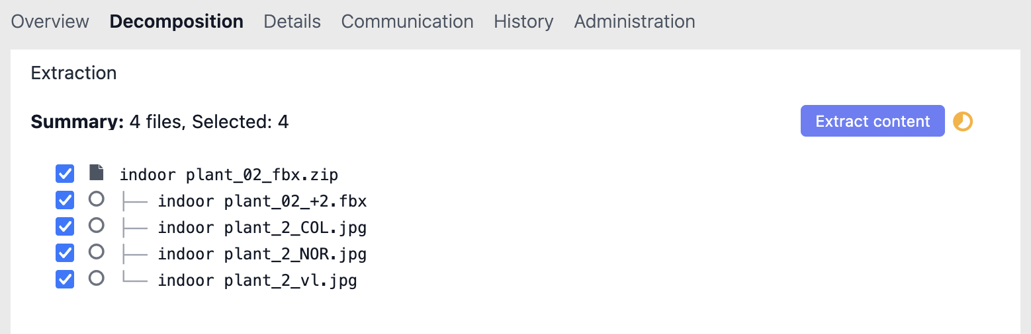Deselect the indoor plant_2_COL.jpg checkbox
Image resolution: width=1031 pixels, height=334 pixels.
(65, 226)
